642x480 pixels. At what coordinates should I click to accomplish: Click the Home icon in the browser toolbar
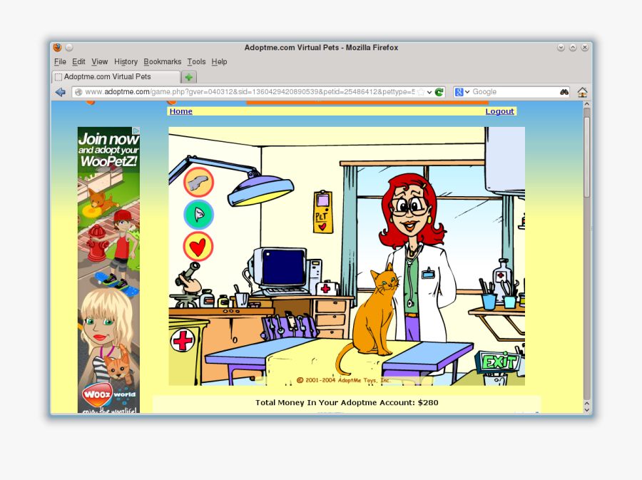pyautogui.click(x=582, y=91)
